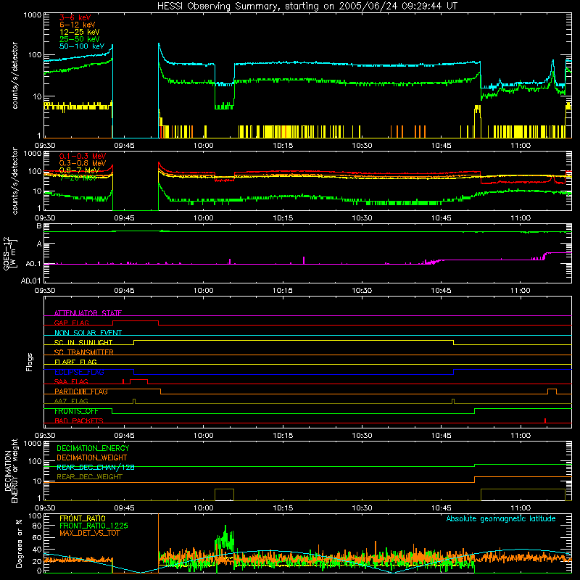Image resolution: width=580 pixels, height=580 pixels.
Task: Click the BAD_PACKETS red spike near 11:05
Action: (545, 420)
